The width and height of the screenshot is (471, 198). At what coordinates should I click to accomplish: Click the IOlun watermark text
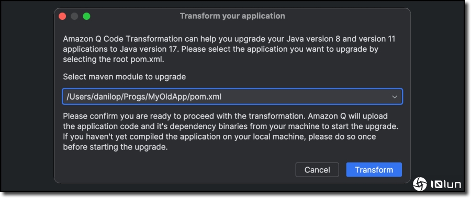coord(446,184)
